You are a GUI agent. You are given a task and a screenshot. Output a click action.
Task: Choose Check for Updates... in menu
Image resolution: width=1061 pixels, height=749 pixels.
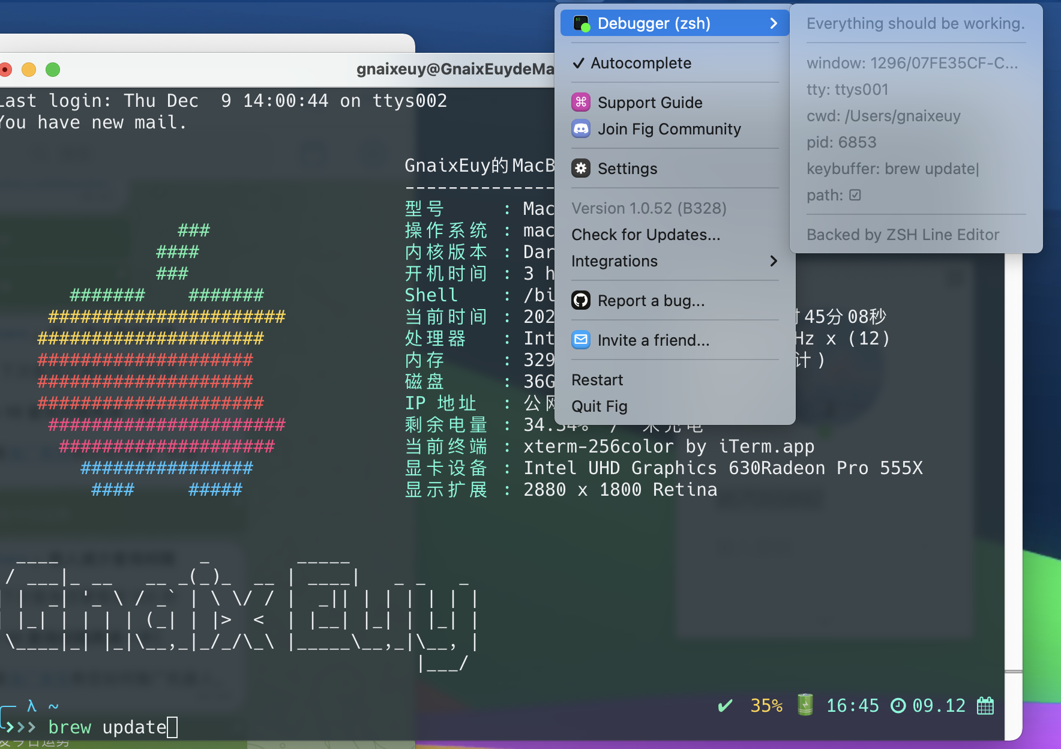[x=675, y=235]
